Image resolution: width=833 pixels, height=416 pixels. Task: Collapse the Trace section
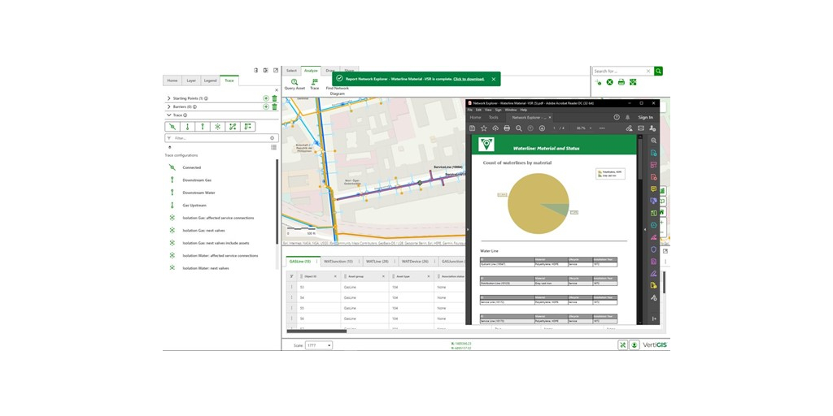168,115
